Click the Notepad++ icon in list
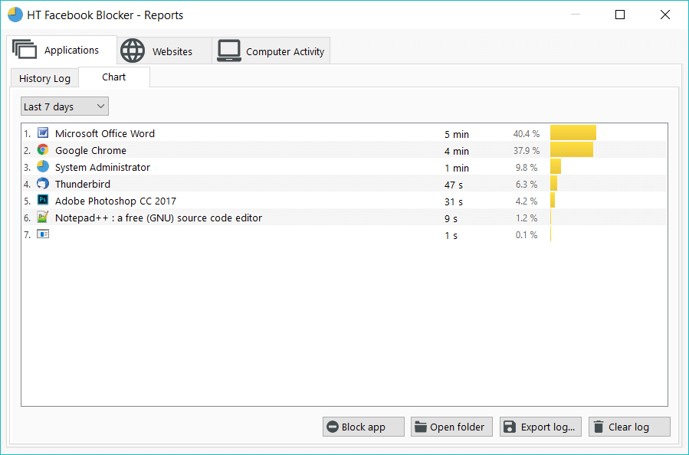This screenshot has height=455, width=689. (x=43, y=217)
